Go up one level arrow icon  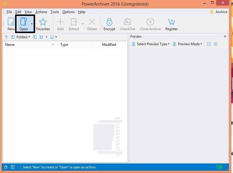pos(6,37)
